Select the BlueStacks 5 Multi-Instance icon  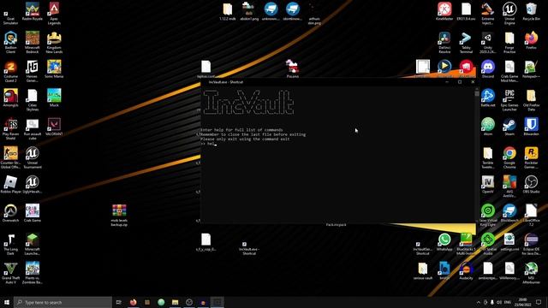(466, 244)
